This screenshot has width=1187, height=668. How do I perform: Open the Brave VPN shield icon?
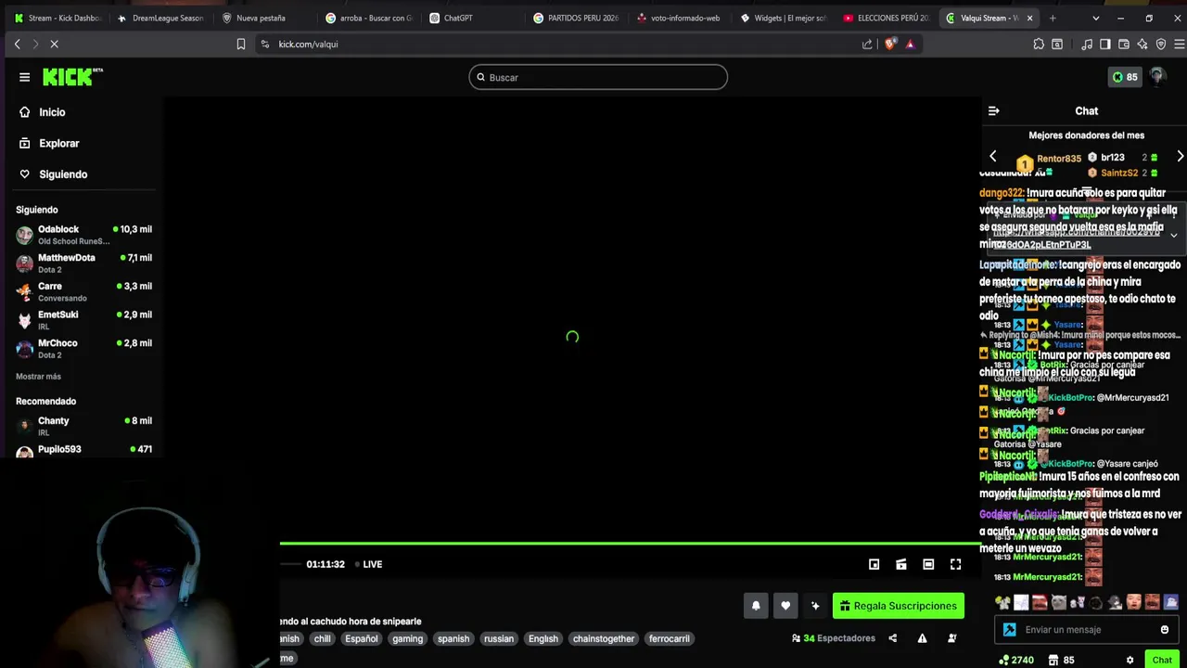pos(1161,44)
